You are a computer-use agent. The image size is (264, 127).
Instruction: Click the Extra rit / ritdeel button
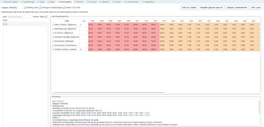(189, 8)
